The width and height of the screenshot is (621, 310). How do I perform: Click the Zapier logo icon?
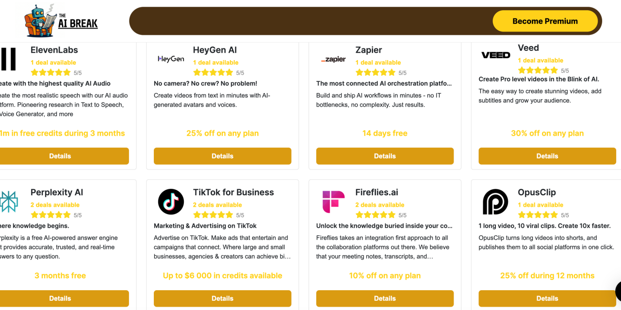coord(333,60)
